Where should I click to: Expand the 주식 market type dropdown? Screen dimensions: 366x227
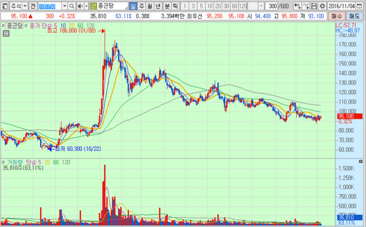(25, 6)
